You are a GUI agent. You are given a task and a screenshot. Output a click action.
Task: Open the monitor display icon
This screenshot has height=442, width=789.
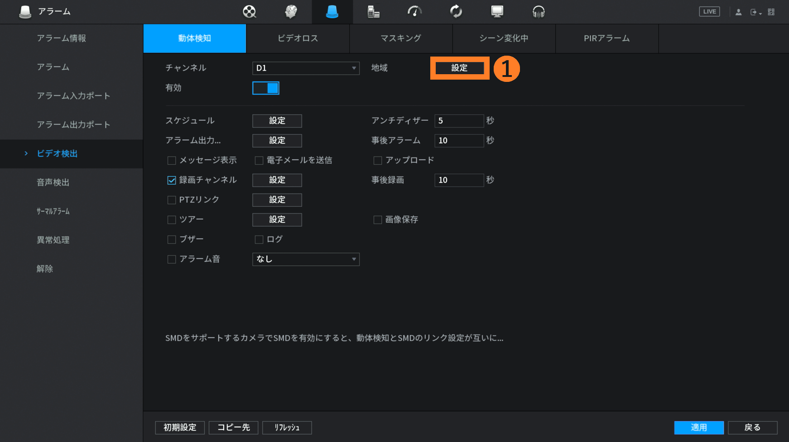pos(497,12)
